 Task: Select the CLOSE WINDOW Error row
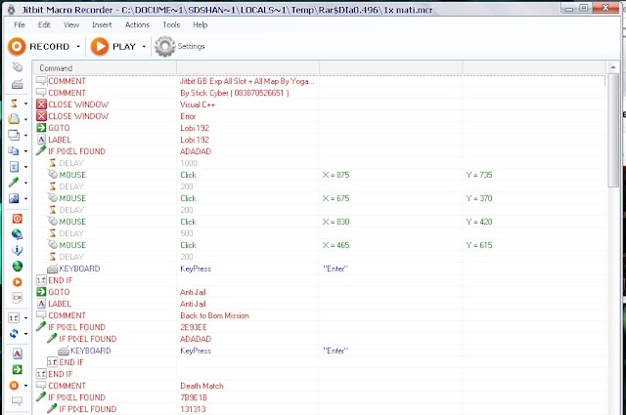pos(320,116)
